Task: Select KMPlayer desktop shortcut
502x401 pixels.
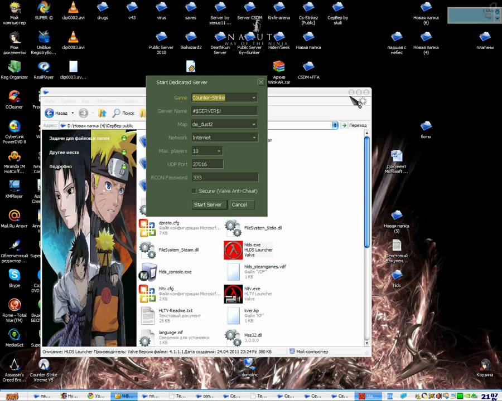Action: pyautogui.click(x=14, y=189)
